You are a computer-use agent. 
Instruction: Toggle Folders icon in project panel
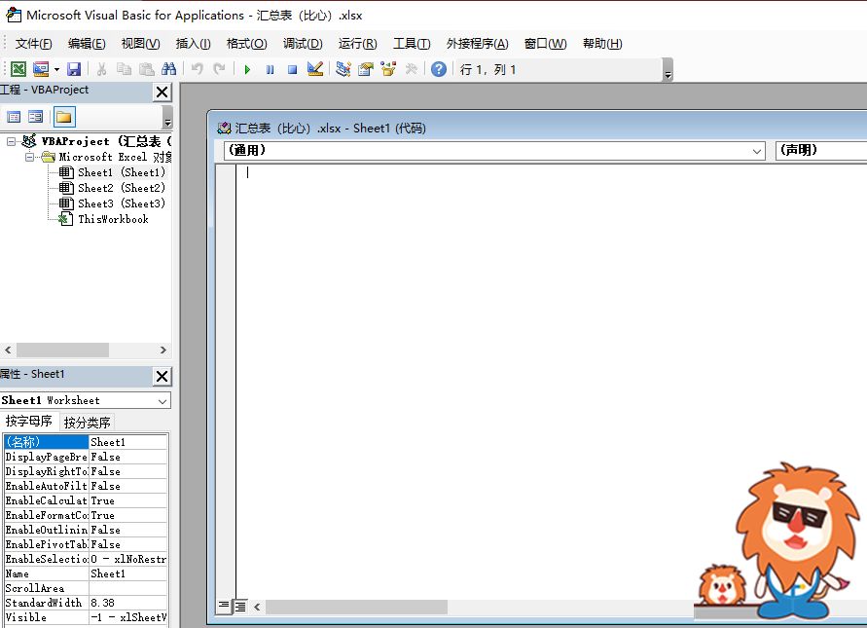[x=63, y=117]
